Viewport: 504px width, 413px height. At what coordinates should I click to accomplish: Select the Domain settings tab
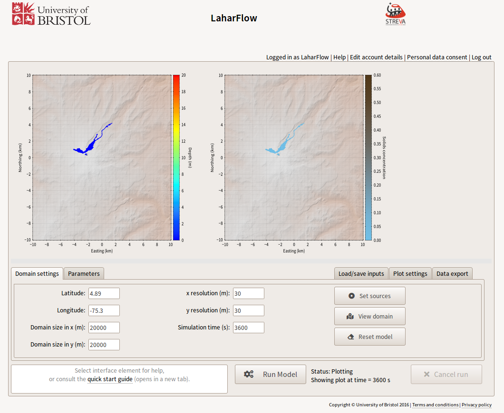(x=37, y=273)
